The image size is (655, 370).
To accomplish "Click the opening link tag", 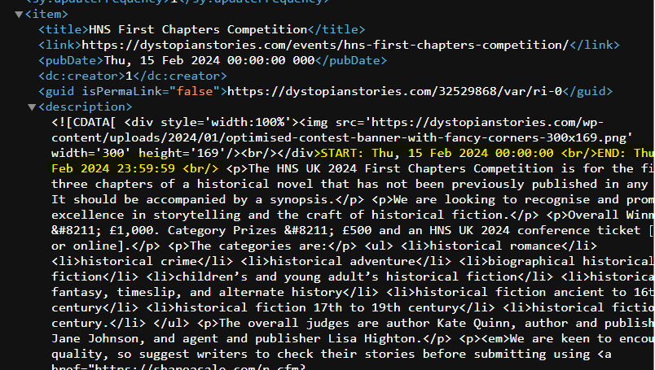I will click(x=59, y=45).
